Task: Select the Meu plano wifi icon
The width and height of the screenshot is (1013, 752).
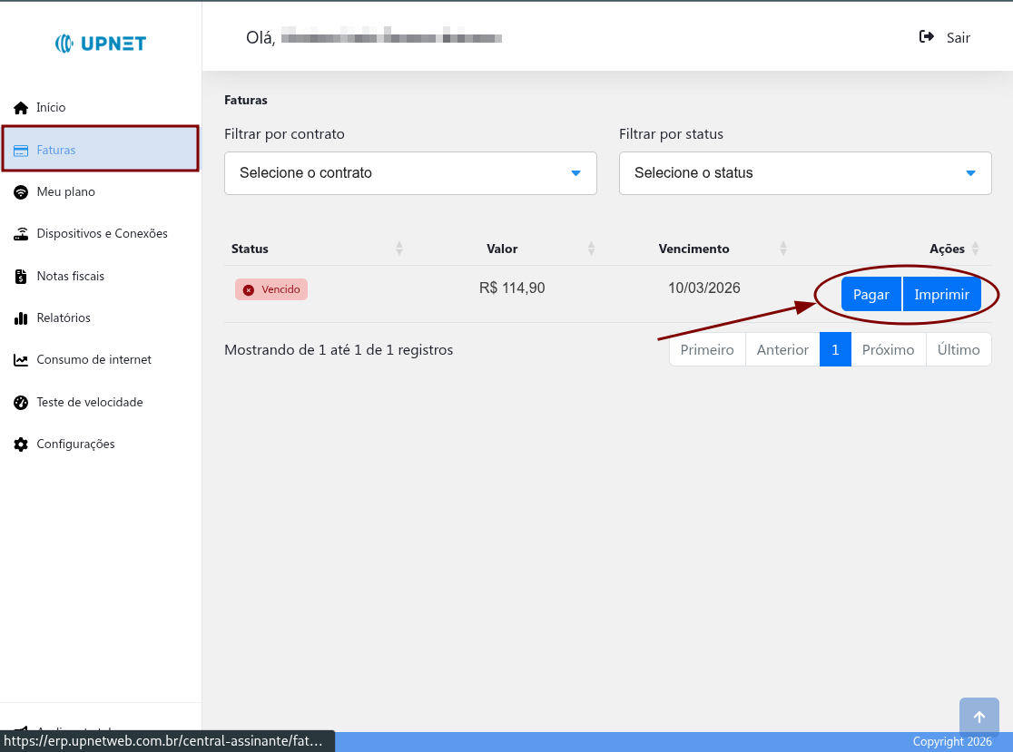Action: tap(21, 191)
